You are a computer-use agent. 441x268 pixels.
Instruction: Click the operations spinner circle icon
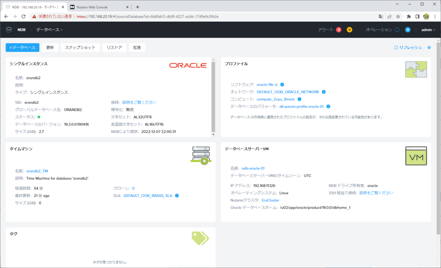[x=397, y=30]
